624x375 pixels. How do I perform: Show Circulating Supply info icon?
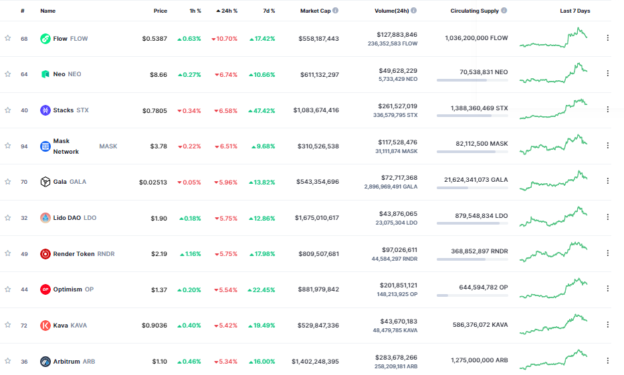click(504, 11)
